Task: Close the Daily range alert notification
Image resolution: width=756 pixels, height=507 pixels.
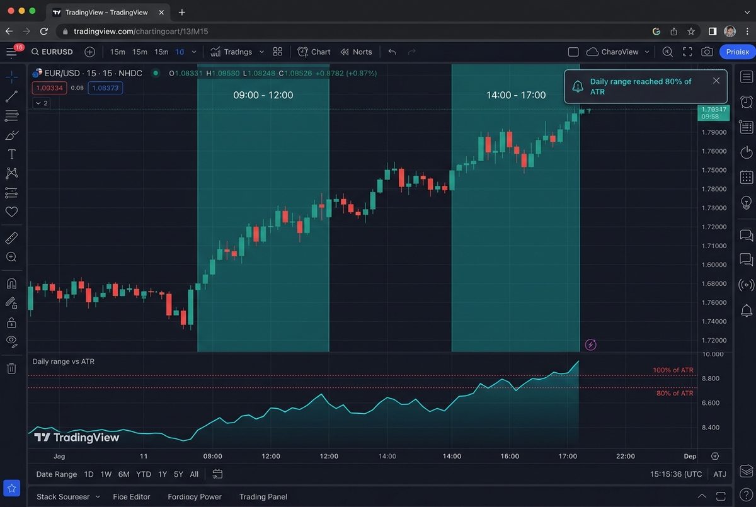Action: tap(716, 81)
